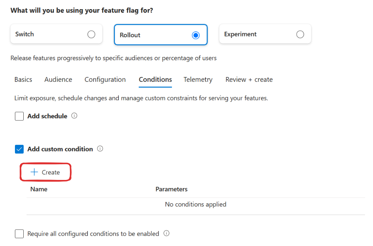
Task: Enable the Add schedule checkbox
Action: [x=19, y=116]
